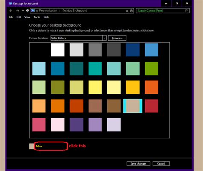Open the View menu

(x=27, y=17)
